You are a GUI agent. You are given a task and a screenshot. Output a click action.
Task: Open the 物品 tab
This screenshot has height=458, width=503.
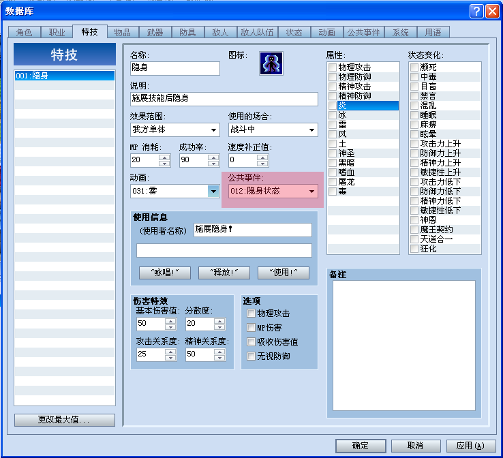123,33
